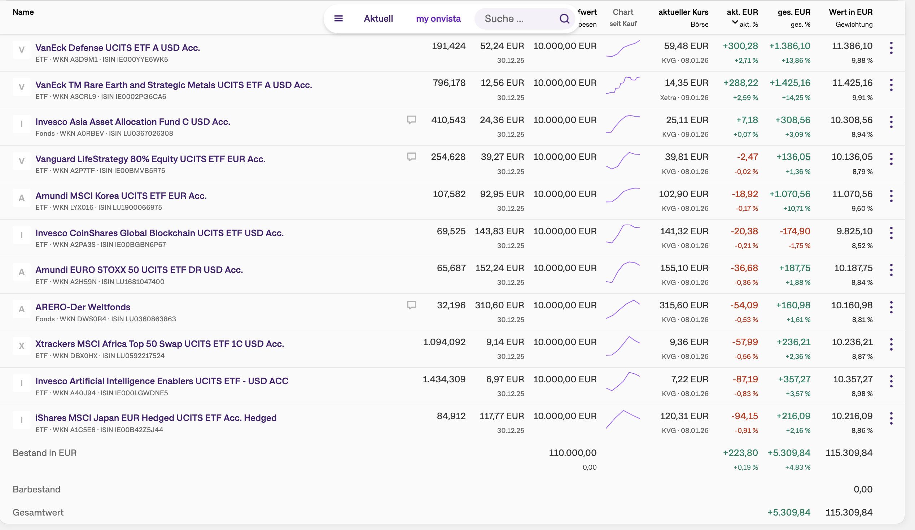915x530 pixels.
Task: Switch to the Aktuell tab
Action: [x=378, y=18]
